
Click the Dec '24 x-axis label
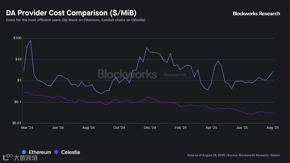pos(150,128)
